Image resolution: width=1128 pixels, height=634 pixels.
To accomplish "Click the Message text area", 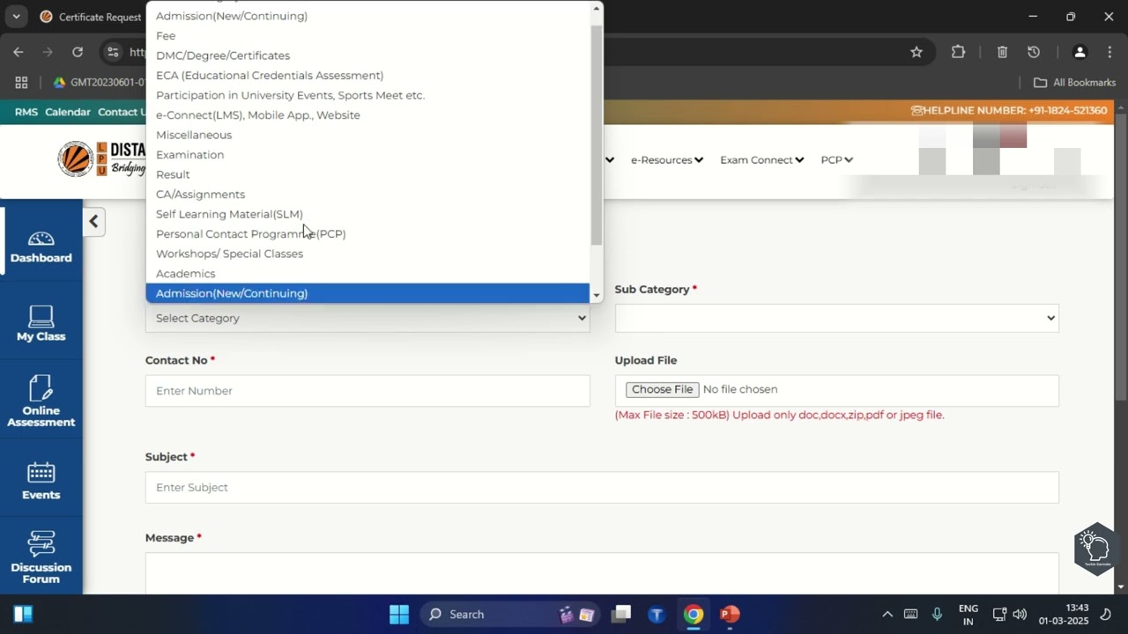I will (x=602, y=573).
